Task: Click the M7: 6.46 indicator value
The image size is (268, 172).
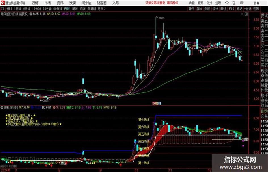Action: click(x=25, y=108)
